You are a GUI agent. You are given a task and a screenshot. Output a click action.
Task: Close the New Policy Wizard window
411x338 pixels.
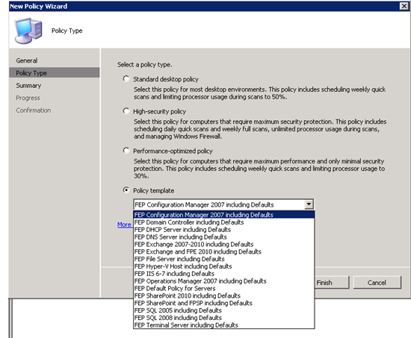(x=404, y=6)
